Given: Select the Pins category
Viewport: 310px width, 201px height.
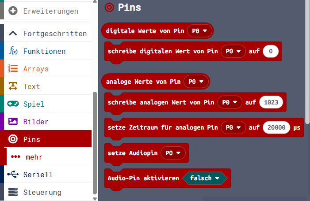Looking at the screenshot, I should 32,139.
